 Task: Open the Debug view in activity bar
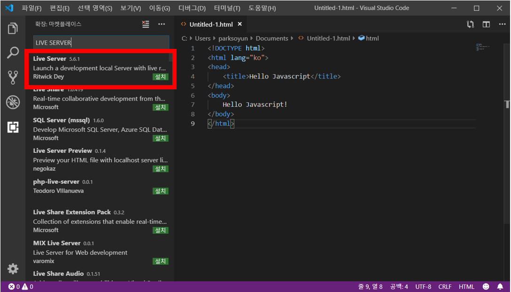[x=13, y=102]
